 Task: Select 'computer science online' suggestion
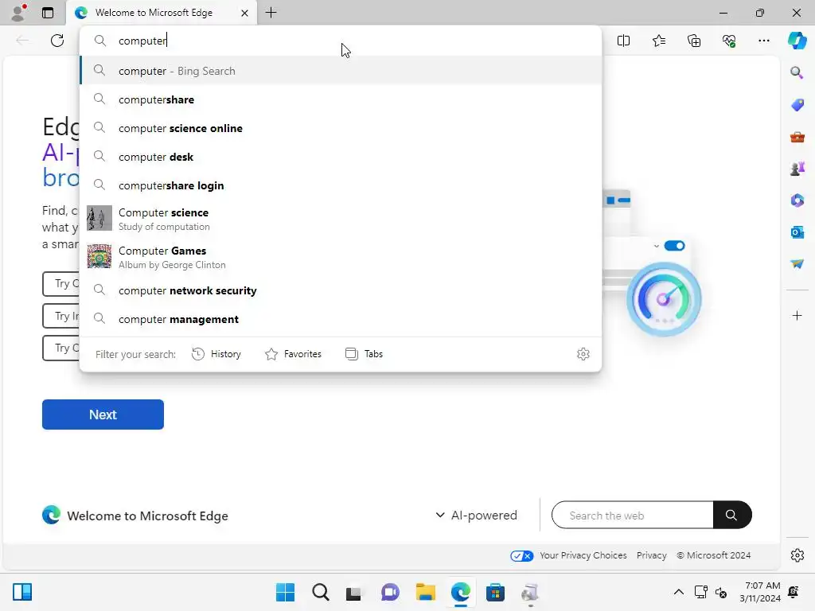click(341, 128)
